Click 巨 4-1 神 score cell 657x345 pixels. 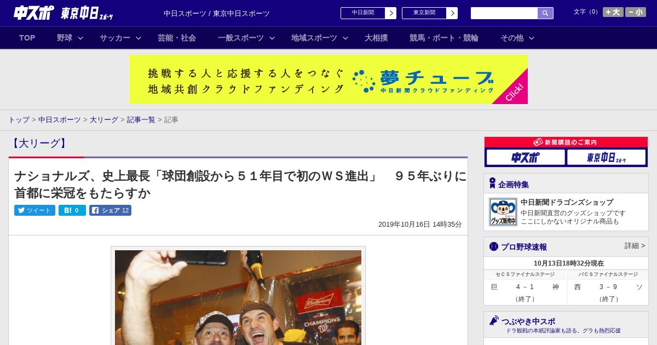pos(525,292)
